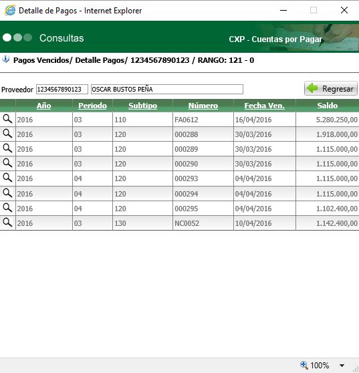Click the Consultas header title
Image resolution: width=359 pixels, height=373 pixels.
(x=62, y=38)
